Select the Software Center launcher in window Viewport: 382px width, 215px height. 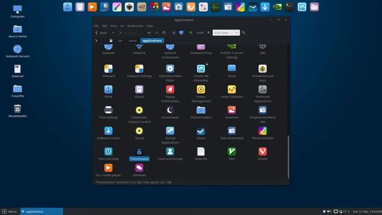pos(109,133)
